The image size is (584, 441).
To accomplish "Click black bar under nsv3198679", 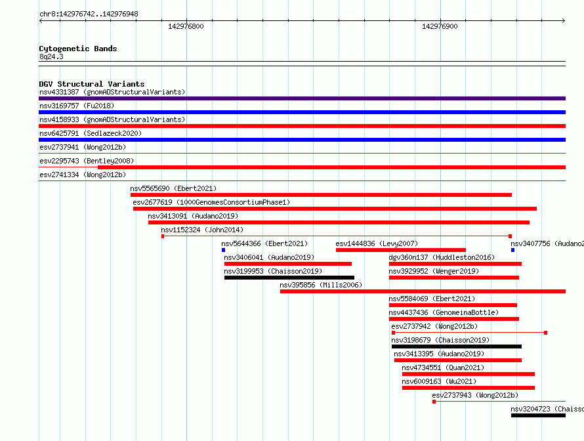I will [457, 346].
